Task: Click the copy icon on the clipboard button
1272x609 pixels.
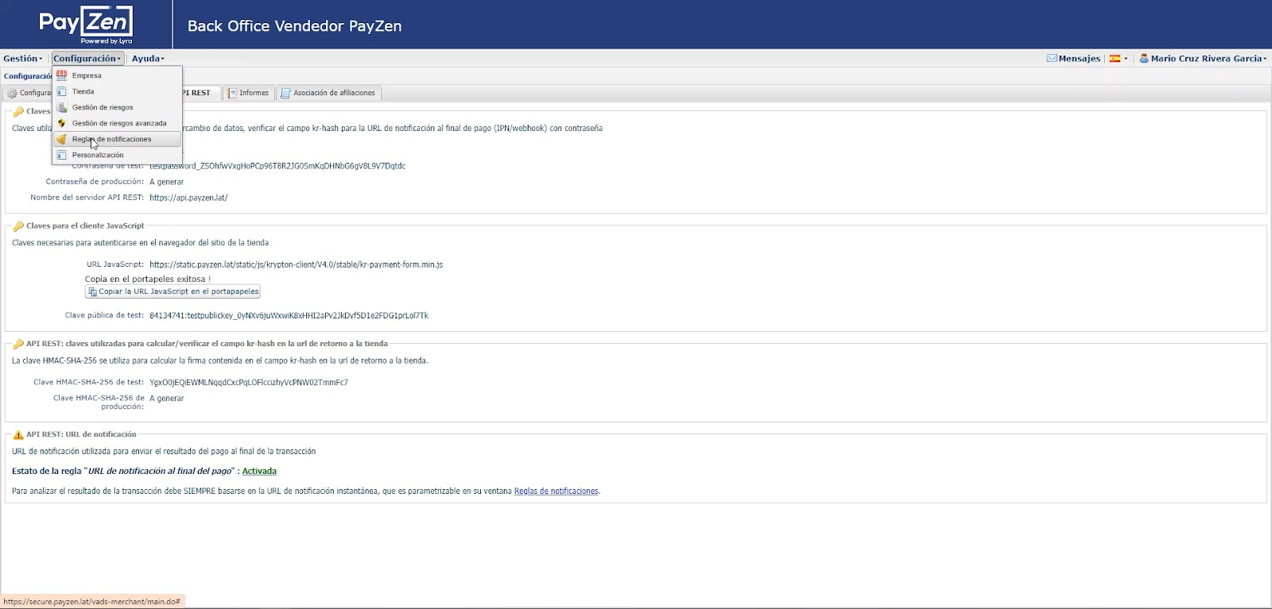Action: [92, 291]
